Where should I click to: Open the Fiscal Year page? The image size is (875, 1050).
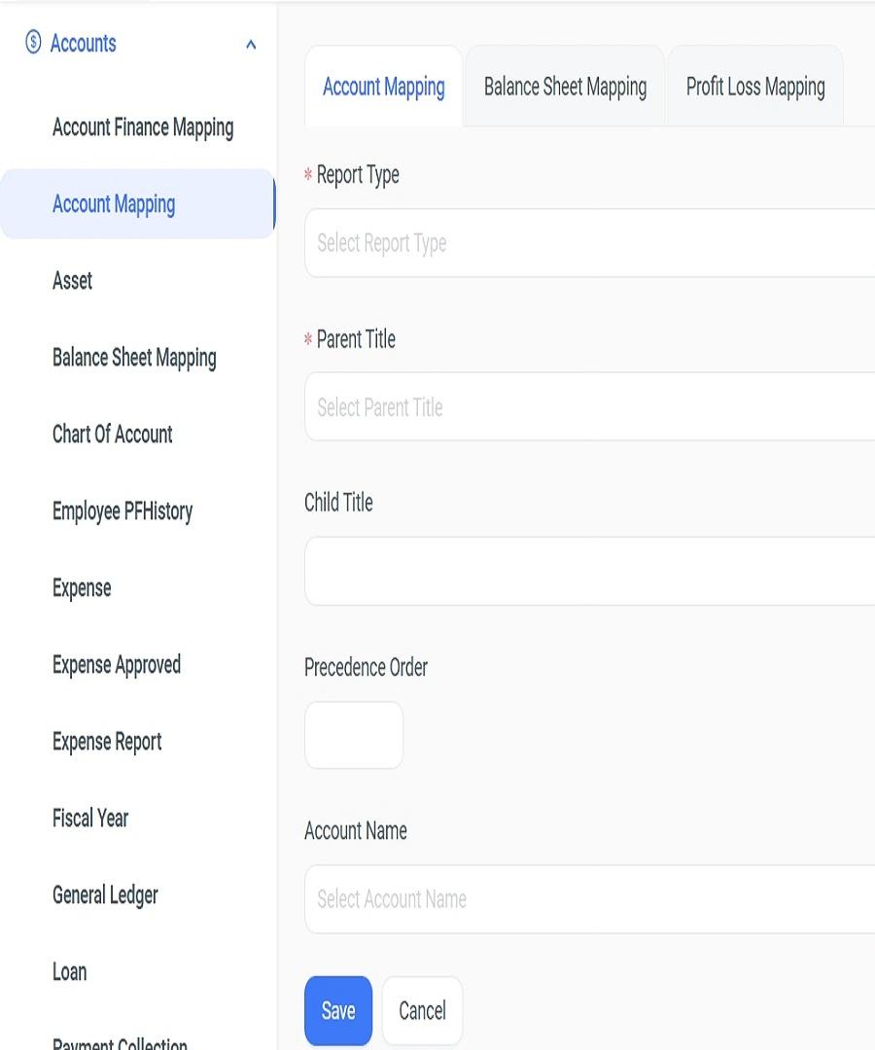tap(90, 819)
